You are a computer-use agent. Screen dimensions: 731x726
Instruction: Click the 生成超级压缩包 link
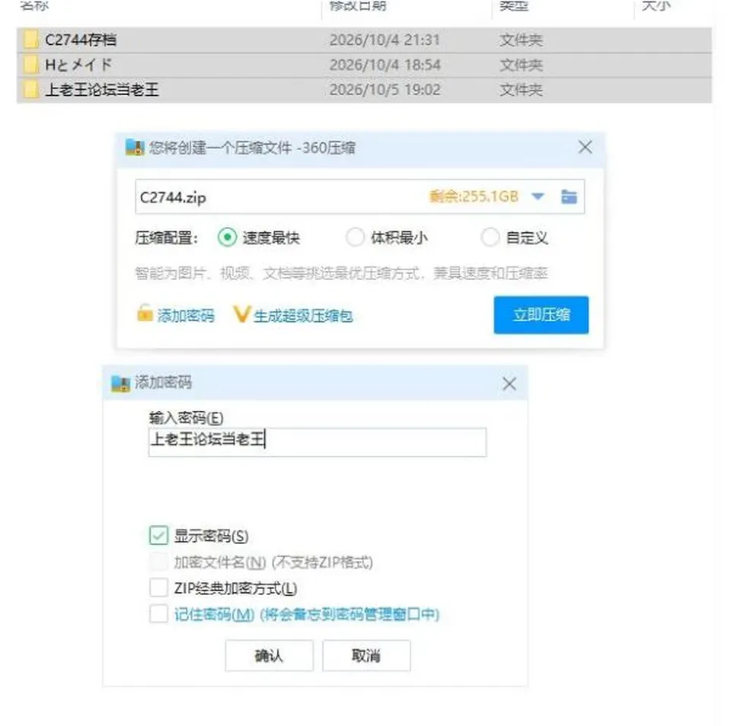[303, 316]
